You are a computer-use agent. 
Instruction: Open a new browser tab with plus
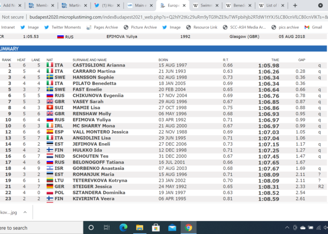295,6
